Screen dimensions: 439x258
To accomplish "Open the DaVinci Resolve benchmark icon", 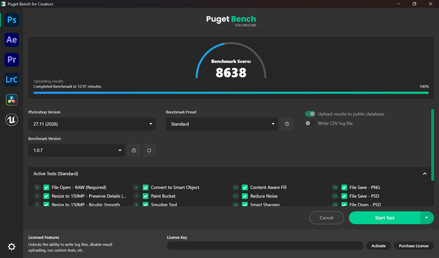I will tap(11, 100).
